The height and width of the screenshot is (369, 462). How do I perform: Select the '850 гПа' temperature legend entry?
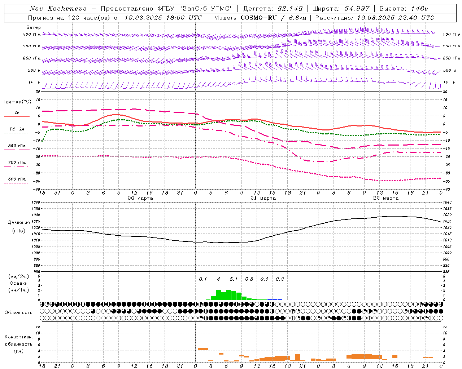[x=17, y=146]
